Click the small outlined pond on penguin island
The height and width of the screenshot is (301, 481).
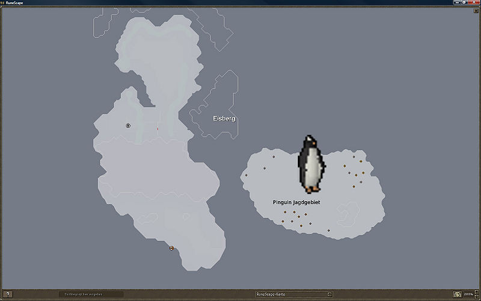[x=349, y=211]
